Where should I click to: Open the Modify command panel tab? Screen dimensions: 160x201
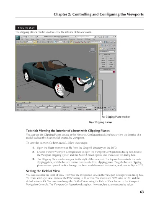[103, 45]
